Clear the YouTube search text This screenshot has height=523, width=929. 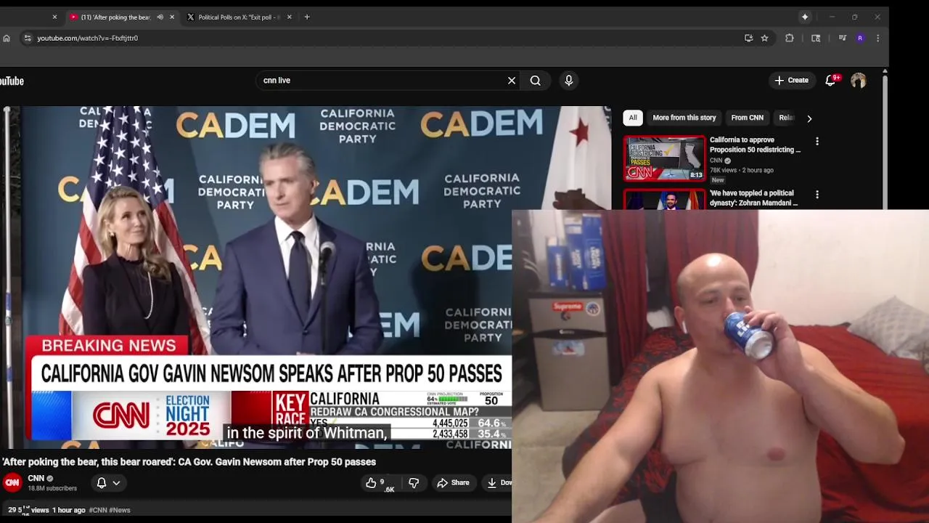click(512, 81)
